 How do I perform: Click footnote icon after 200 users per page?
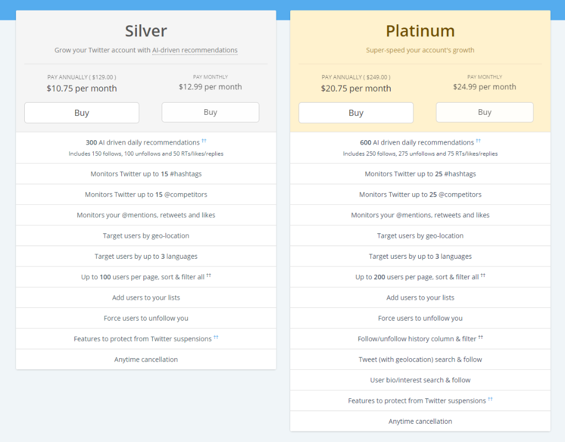(x=483, y=275)
